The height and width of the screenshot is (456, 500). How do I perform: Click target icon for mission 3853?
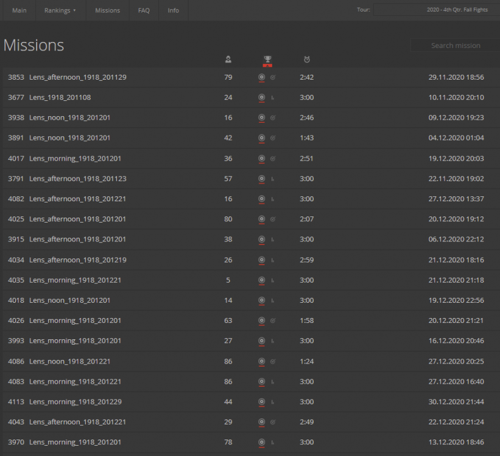pyautogui.click(x=261, y=77)
